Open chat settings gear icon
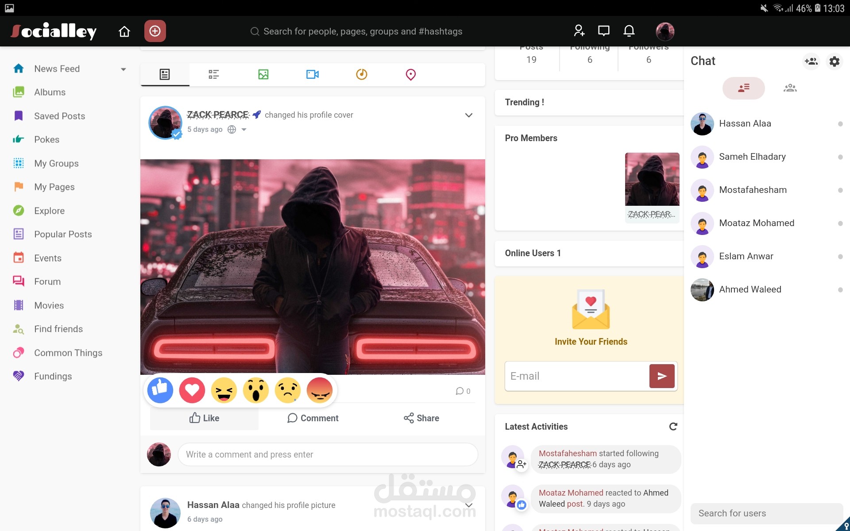Image resolution: width=850 pixels, height=531 pixels. [x=834, y=61]
